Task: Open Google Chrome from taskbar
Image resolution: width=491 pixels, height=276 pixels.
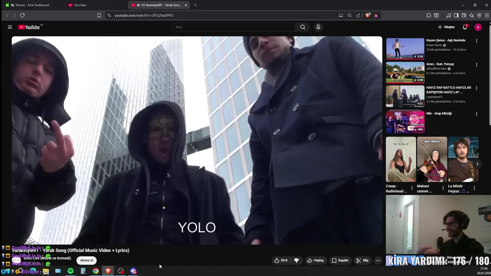Action: 96,271
